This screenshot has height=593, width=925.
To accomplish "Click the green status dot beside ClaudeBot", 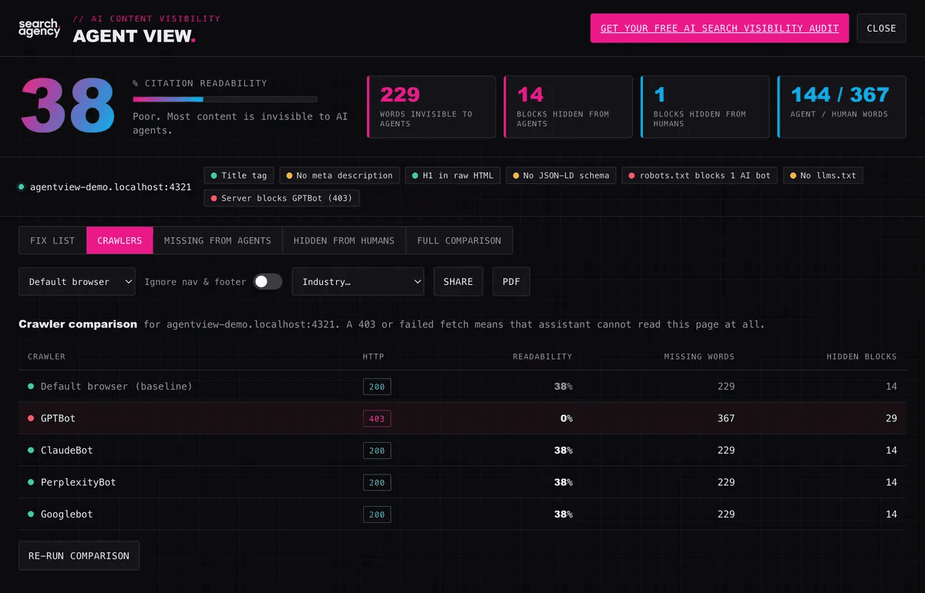I will click(31, 451).
